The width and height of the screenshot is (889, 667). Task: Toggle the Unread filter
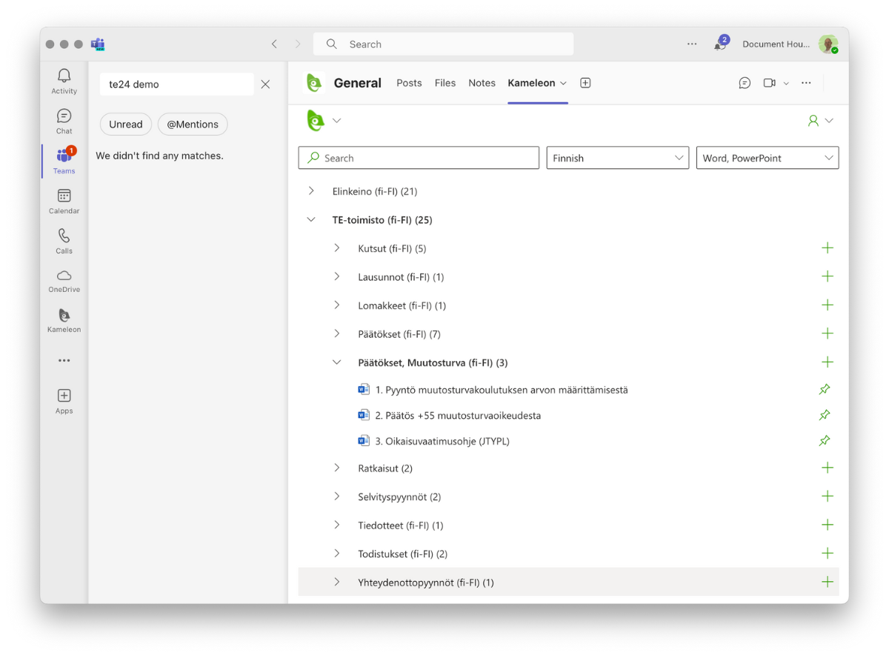126,125
